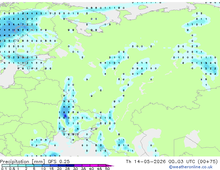The height and width of the screenshot is (170, 220).
Task: Click the 25–30 mm navy legend swatch
Action: tap(70, 165)
